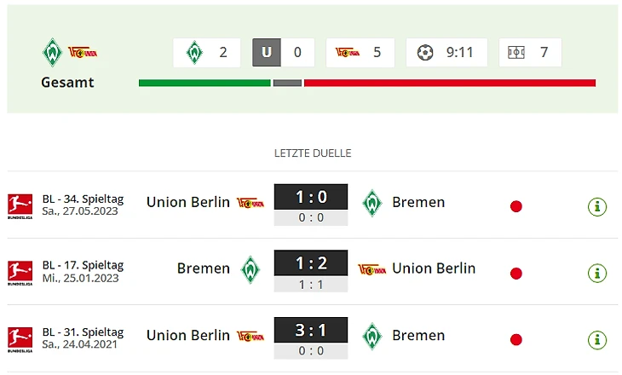This screenshot has height=375, width=622.
Task: Click Bundesliga logo of 34. Spieltag row
Action: pos(20,206)
